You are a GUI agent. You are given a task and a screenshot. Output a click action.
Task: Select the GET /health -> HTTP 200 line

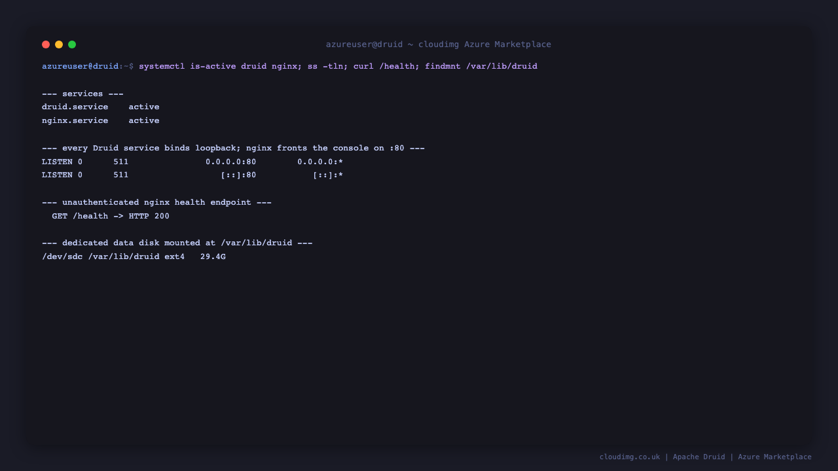click(x=111, y=216)
